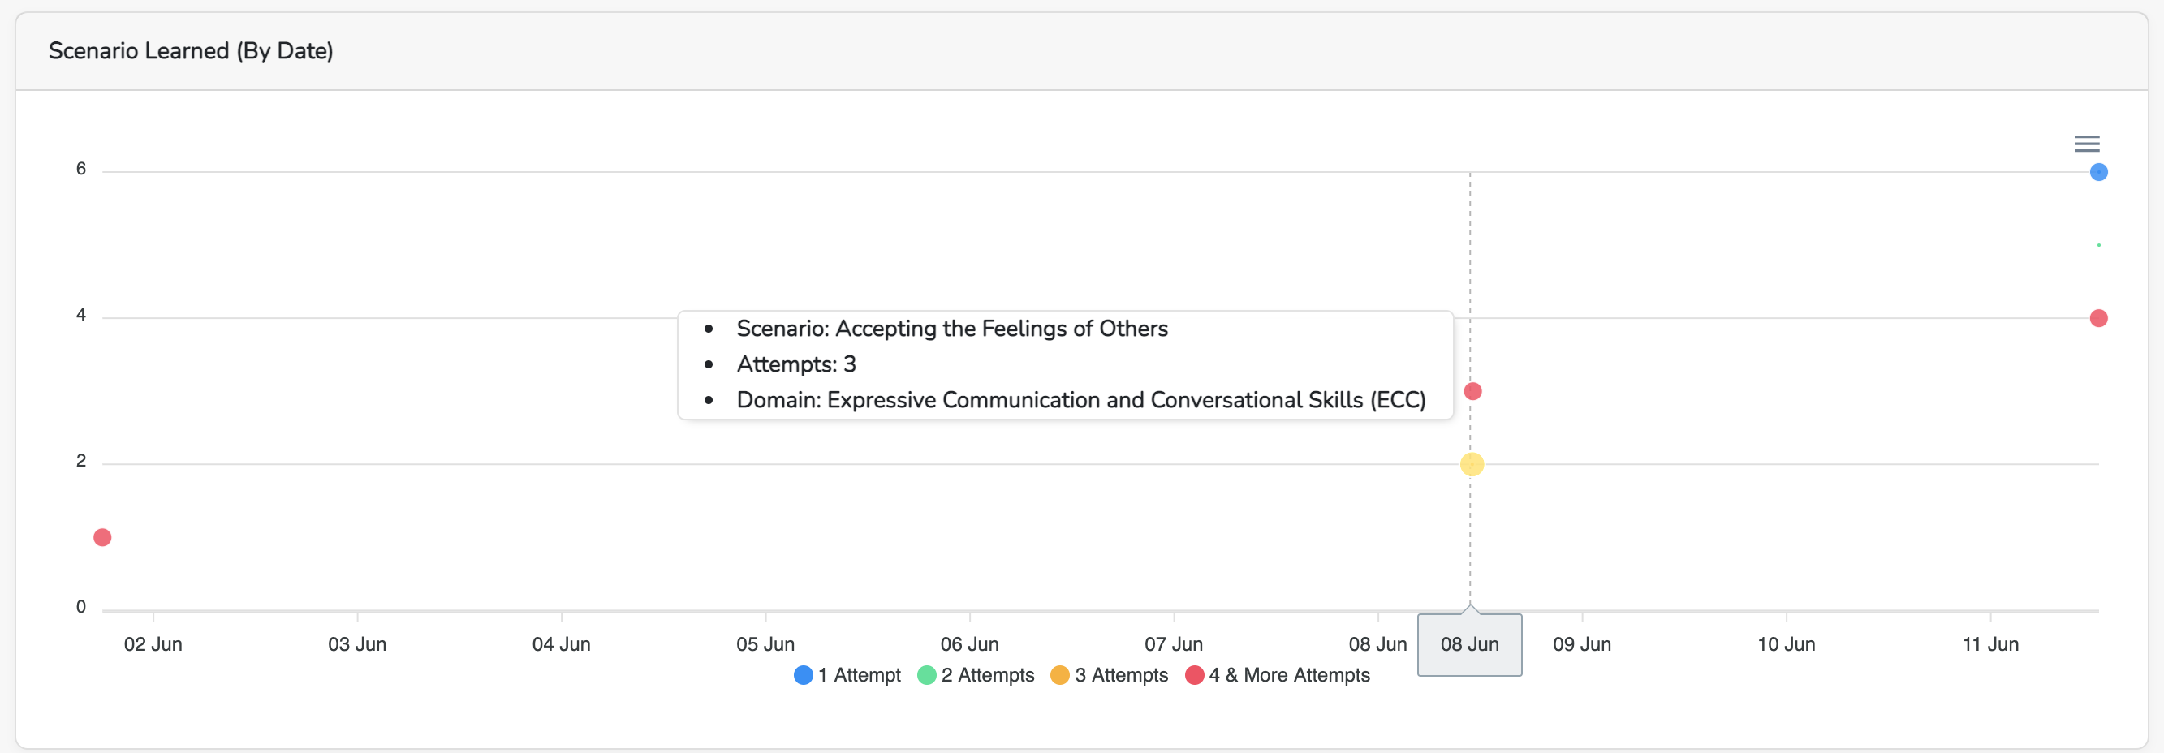Screen dimensions: 2164x753
Task: Click the green legend marker for 2 Attempts
Action: 927,675
